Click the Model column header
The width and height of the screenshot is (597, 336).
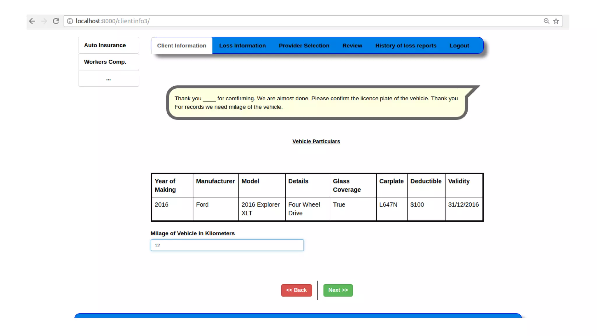pos(261,185)
